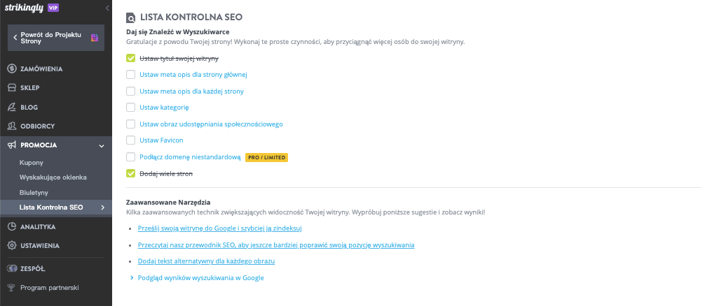
Task: Check the Ustaw kategorię checkbox
Action: (131, 108)
